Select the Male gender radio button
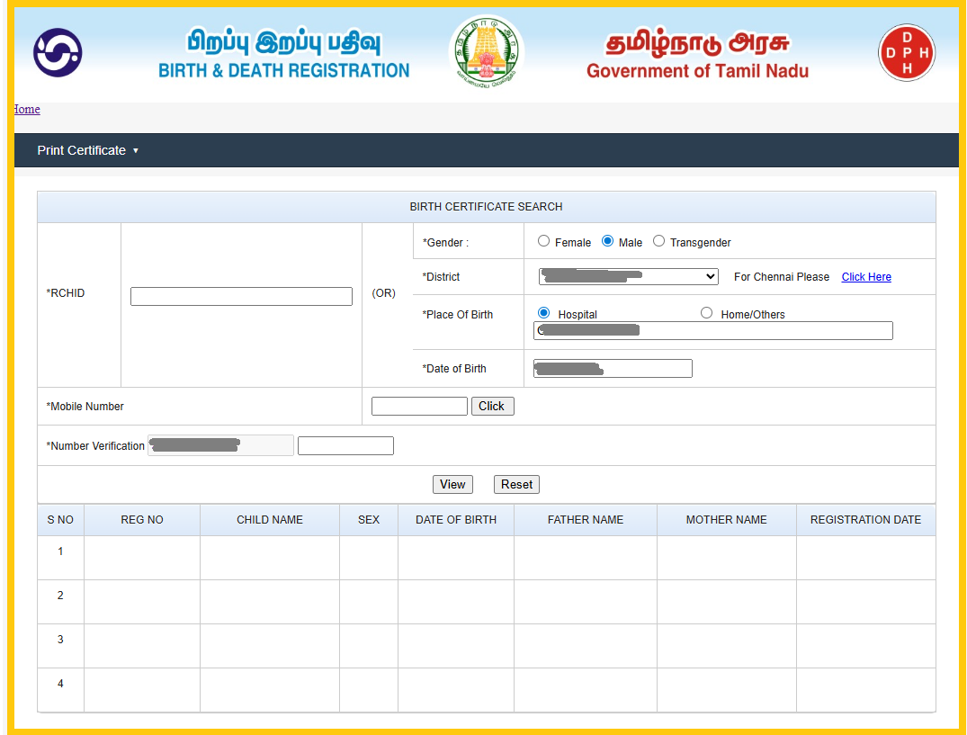This screenshot has width=967, height=735. click(x=607, y=241)
